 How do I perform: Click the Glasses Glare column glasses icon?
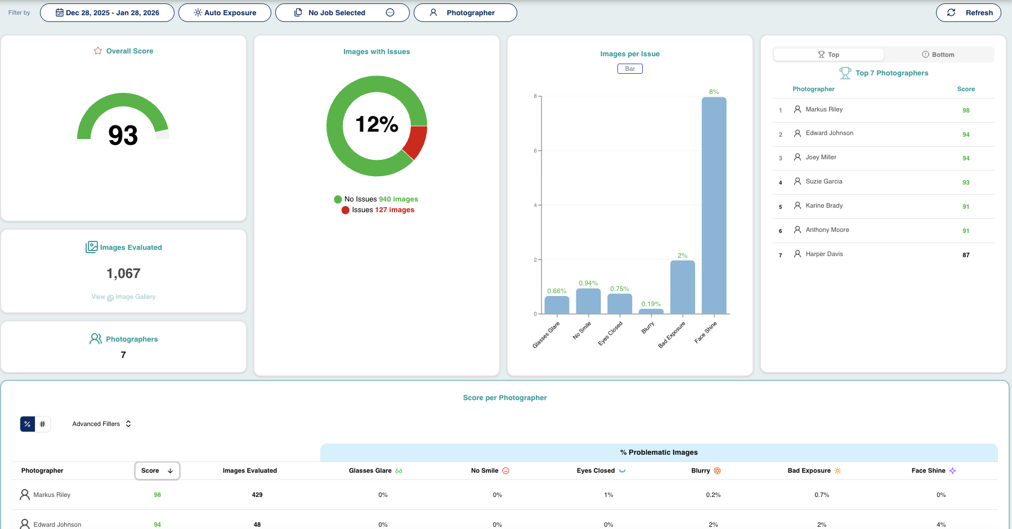[x=399, y=471]
